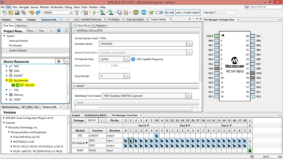Toggle GPIO output lock for Port B pin 0

tap(167, 146)
